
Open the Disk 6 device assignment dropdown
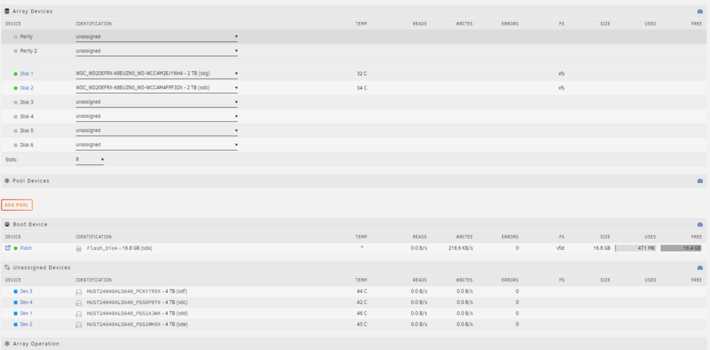tap(157, 145)
